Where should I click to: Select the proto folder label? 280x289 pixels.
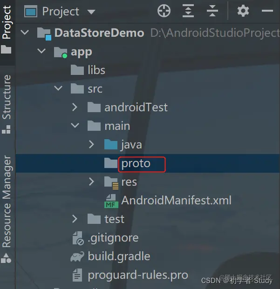tap(136, 164)
